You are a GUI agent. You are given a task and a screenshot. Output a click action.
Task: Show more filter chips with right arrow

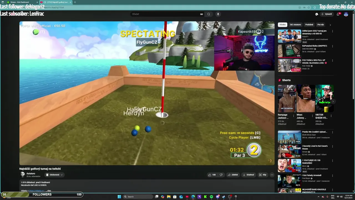tap(330, 25)
